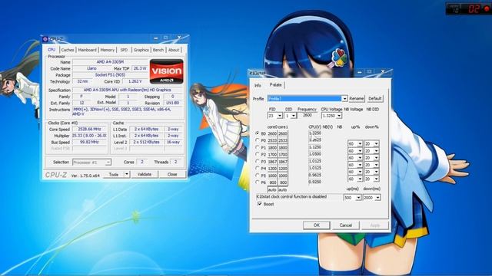Click the Tools button in CPU-Z
The height and width of the screenshot is (276, 492).
point(114,174)
